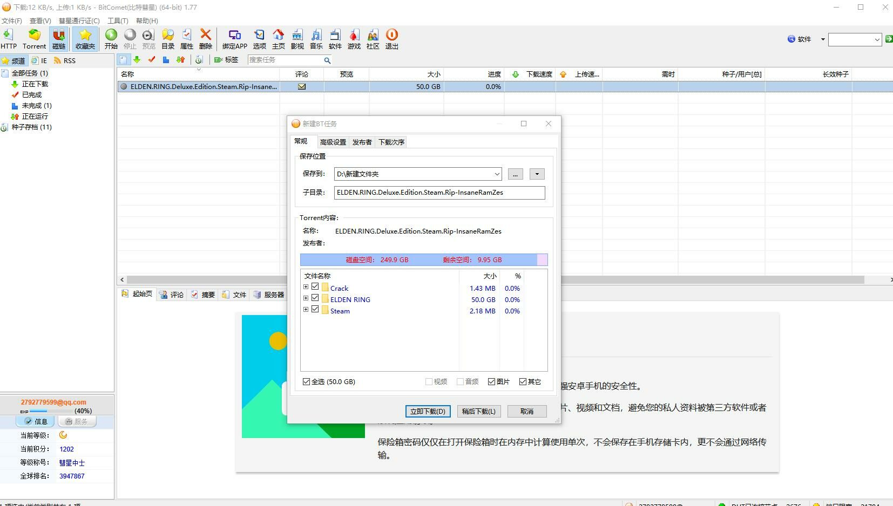Screen dimensions: 893x506
Task: Uncheck the 图片 filter checkbox
Action: tap(491, 382)
